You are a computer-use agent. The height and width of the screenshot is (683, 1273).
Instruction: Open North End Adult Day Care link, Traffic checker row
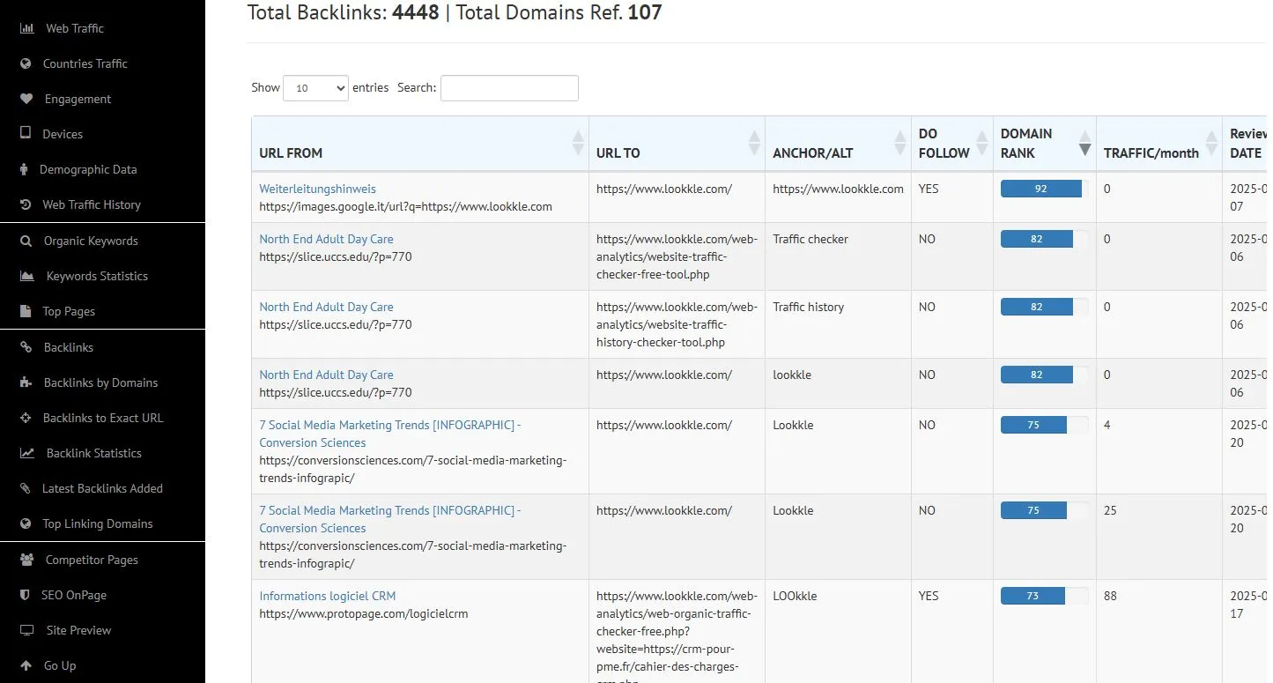point(326,239)
